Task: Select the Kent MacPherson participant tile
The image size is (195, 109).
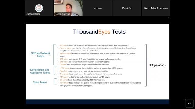Action: pos(156,8)
